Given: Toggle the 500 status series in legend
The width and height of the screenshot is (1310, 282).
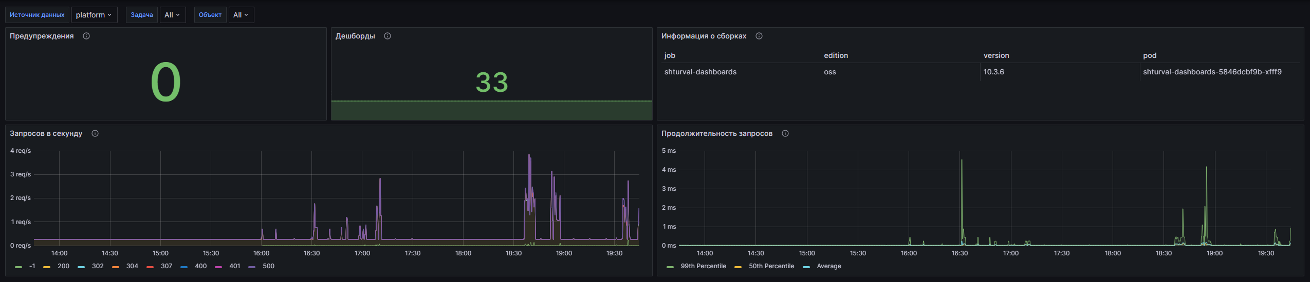Looking at the screenshot, I should 268,266.
